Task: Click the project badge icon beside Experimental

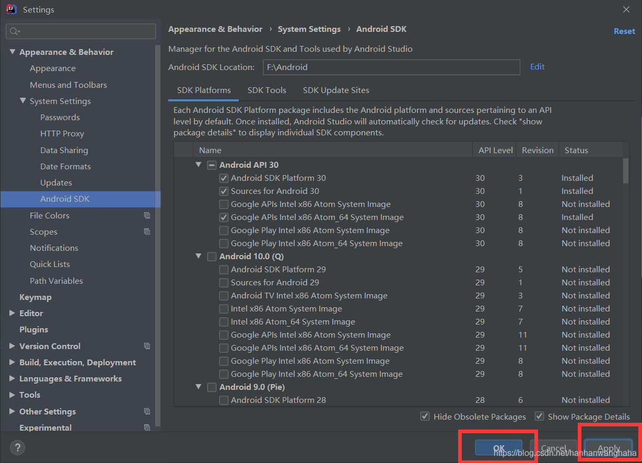Action: tap(147, 427)
